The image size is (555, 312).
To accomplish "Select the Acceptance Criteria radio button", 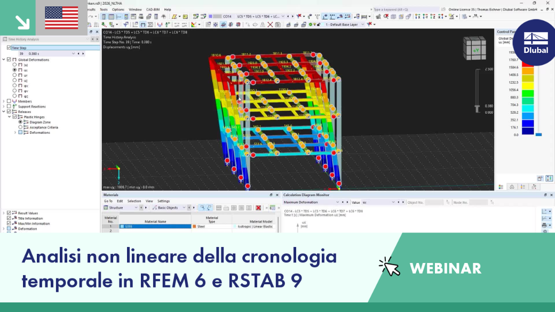I will (x=20, y=127).
